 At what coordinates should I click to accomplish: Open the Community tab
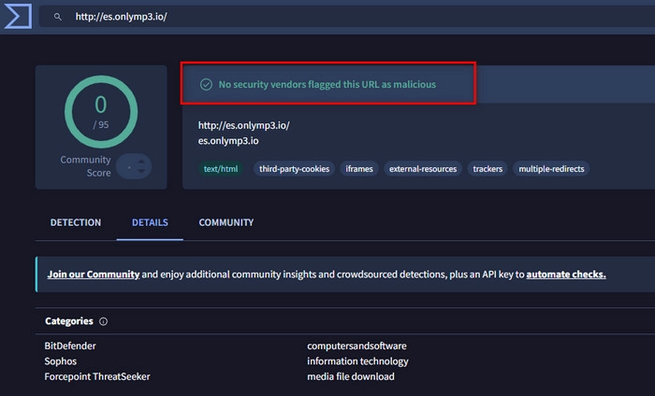point(226,222)
